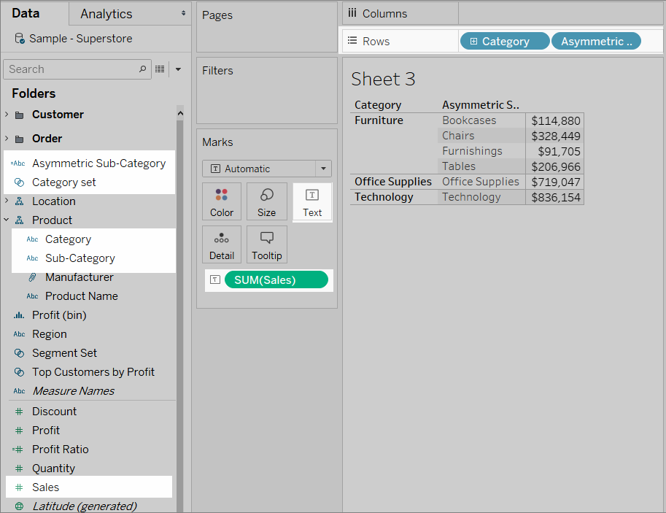The width and height of the screenshot is (666, 513).
Task: Open the Text marks card
Action: pos(312,202)
